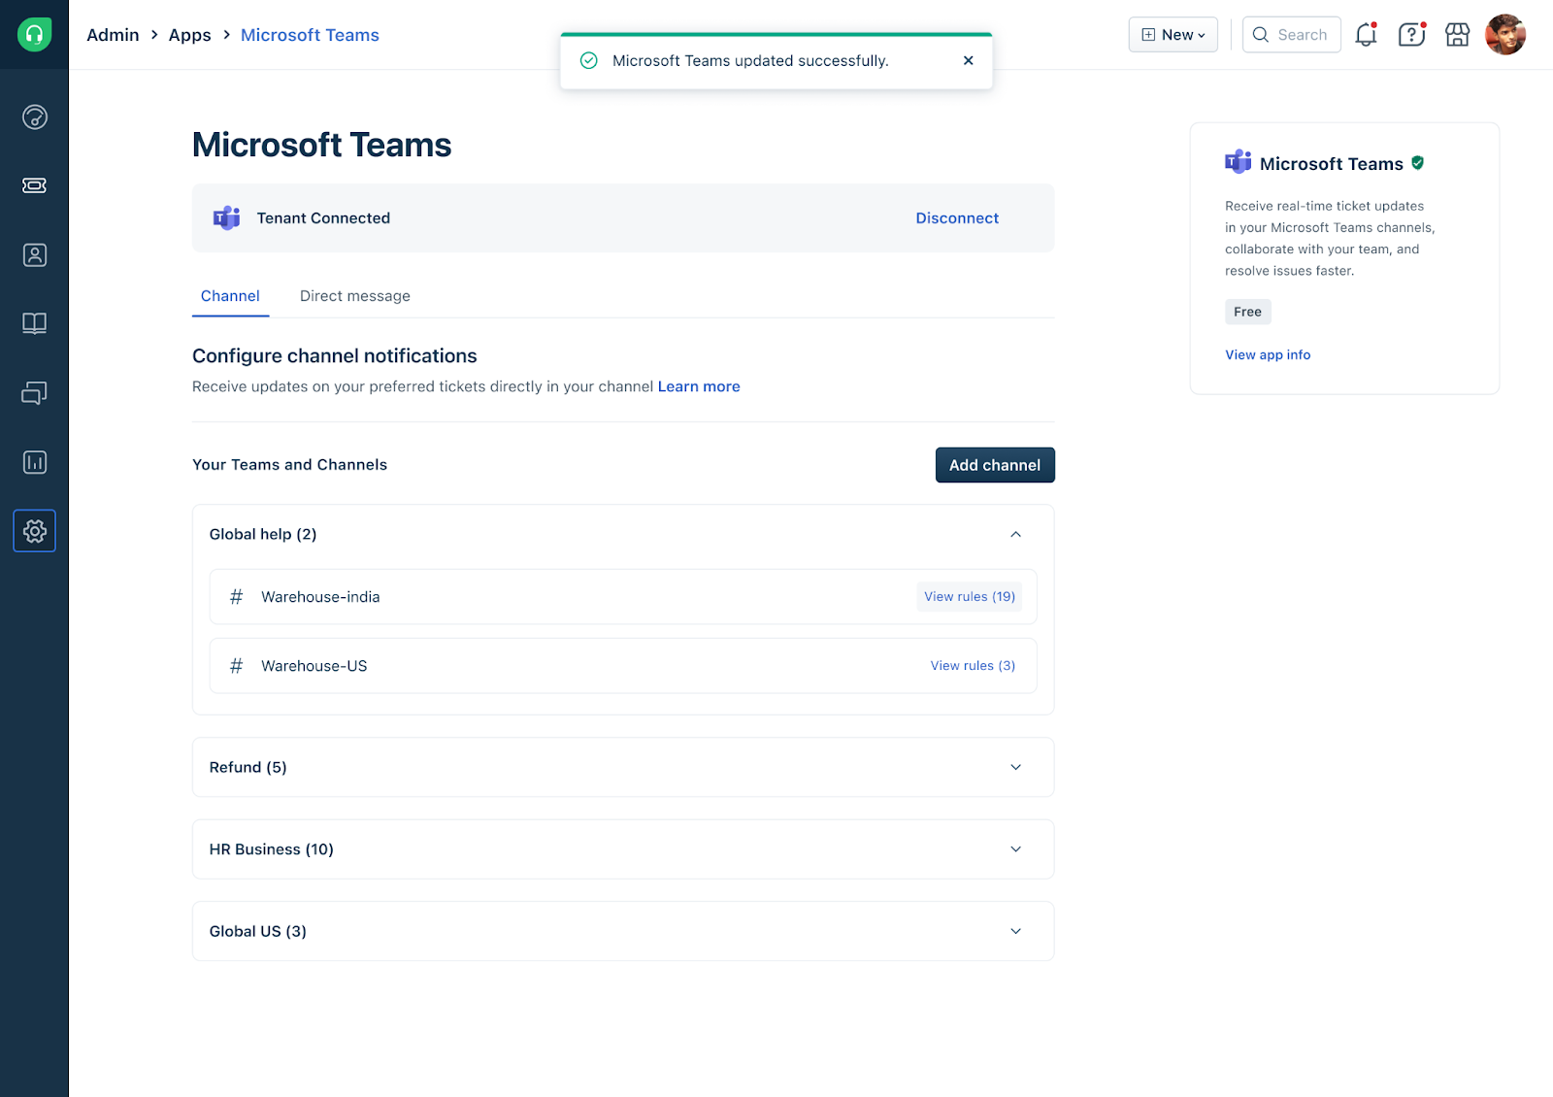Image resolution: width=1553 pixels, height=1097 pixels.
Task: Open the dashboard gauge icon in sidebar
Action: pos(35,117)
